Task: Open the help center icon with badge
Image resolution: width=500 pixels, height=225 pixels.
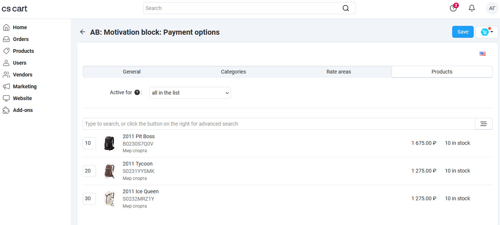Action: pyautogui.click(x=453, y=8)
